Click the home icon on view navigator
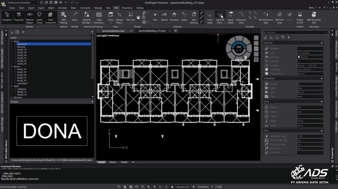 [256, 38]
